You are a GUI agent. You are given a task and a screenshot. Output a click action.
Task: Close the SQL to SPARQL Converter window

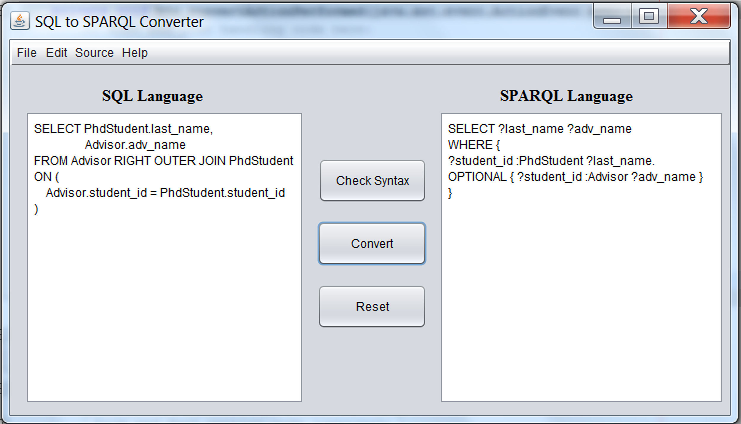click(699, 17)
